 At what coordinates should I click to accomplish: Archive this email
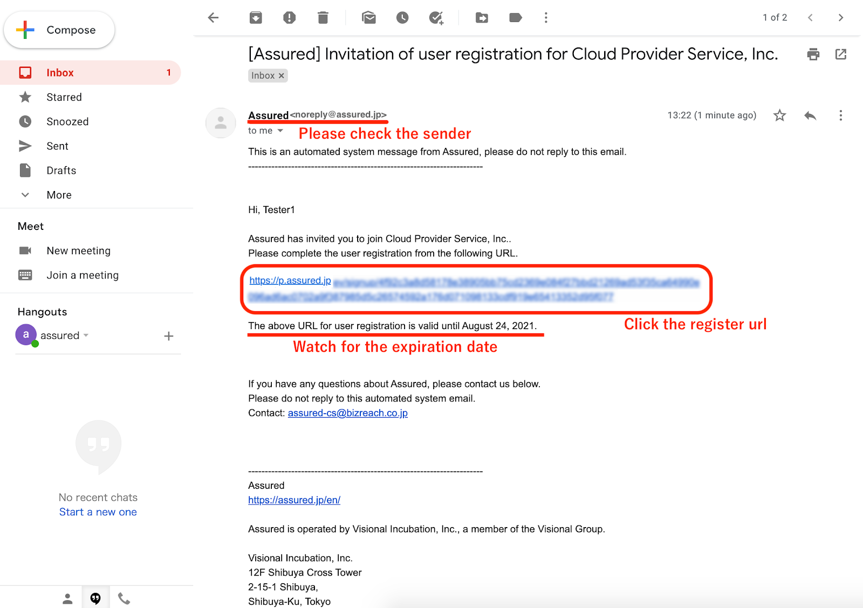pos(256,18)
